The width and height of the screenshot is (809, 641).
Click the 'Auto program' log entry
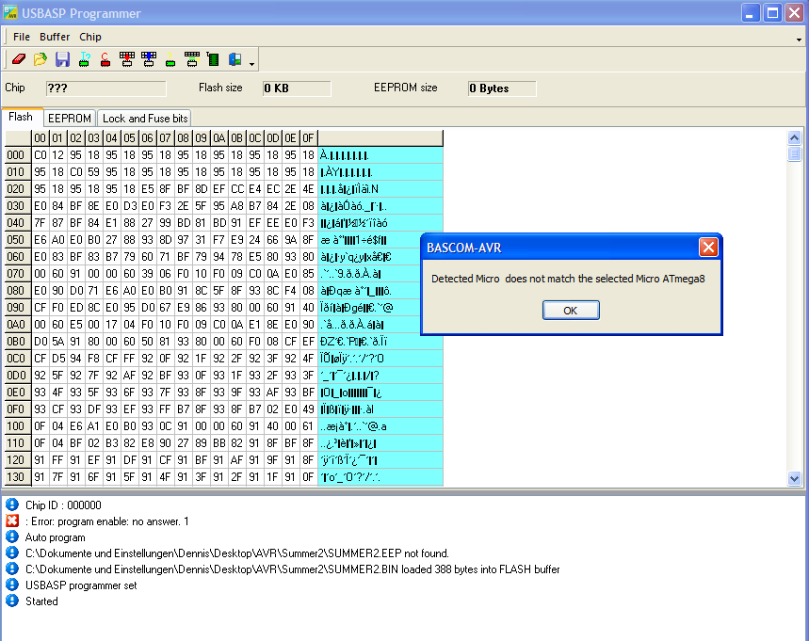(56, 537)
